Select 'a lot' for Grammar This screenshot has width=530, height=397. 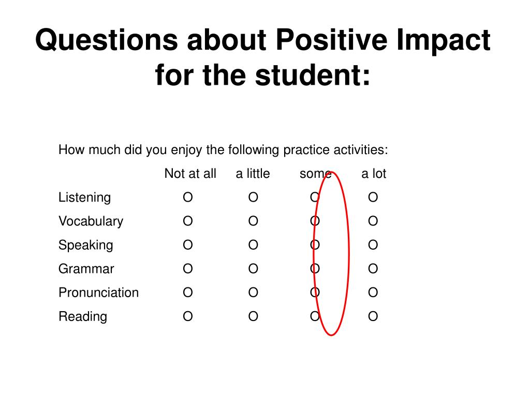point(373,269)
